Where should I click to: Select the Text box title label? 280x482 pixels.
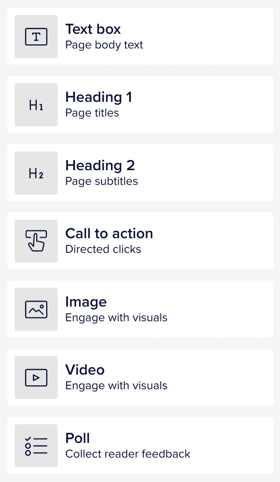click(93, 29)
